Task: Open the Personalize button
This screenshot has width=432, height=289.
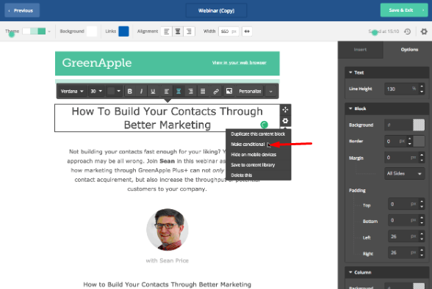Action: coord(250,91)
